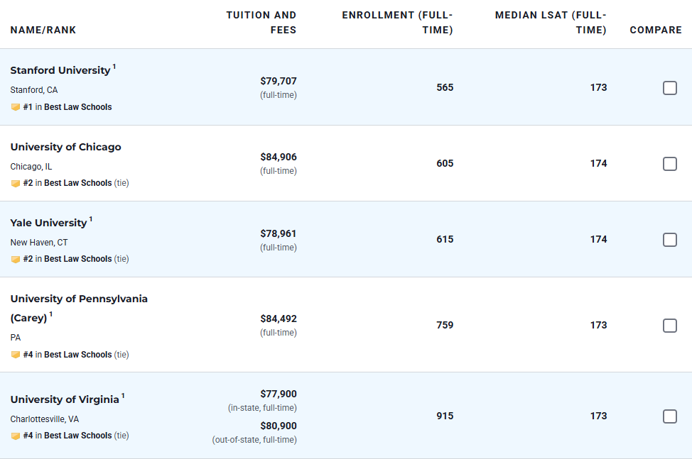Sort by the Name/Rank column header
The height and width of the screenshot is (459, 692).
[x=43, y=30]
